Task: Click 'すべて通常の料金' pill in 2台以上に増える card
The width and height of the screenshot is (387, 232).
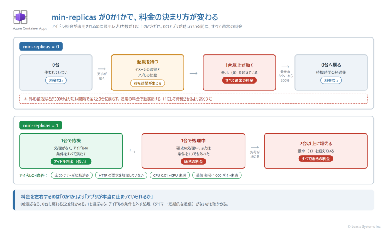Action: 316,159
